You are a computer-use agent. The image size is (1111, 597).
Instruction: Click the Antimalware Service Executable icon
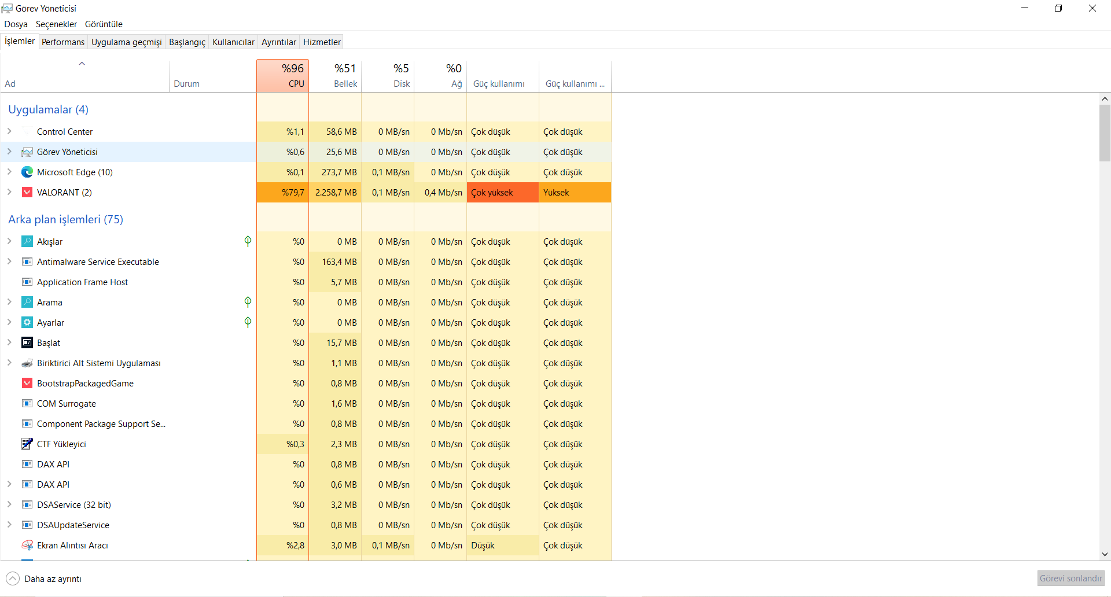[27, 262]
